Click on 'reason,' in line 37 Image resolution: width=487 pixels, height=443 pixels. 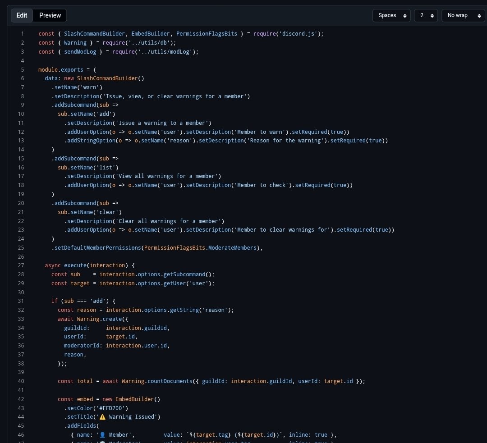(x=75, y=355)
